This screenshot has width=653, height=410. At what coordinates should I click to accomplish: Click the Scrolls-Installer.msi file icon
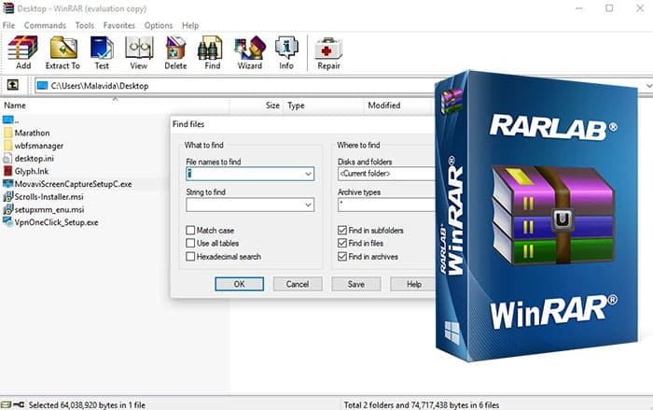click(7, 196)
